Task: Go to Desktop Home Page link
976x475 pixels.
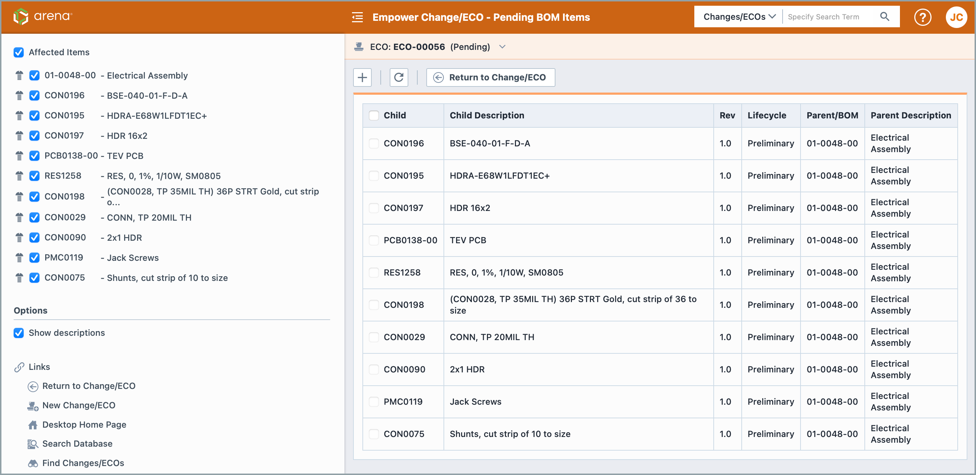Action: pos(84,425)
